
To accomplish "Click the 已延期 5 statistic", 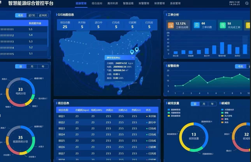I will point(132,25).
